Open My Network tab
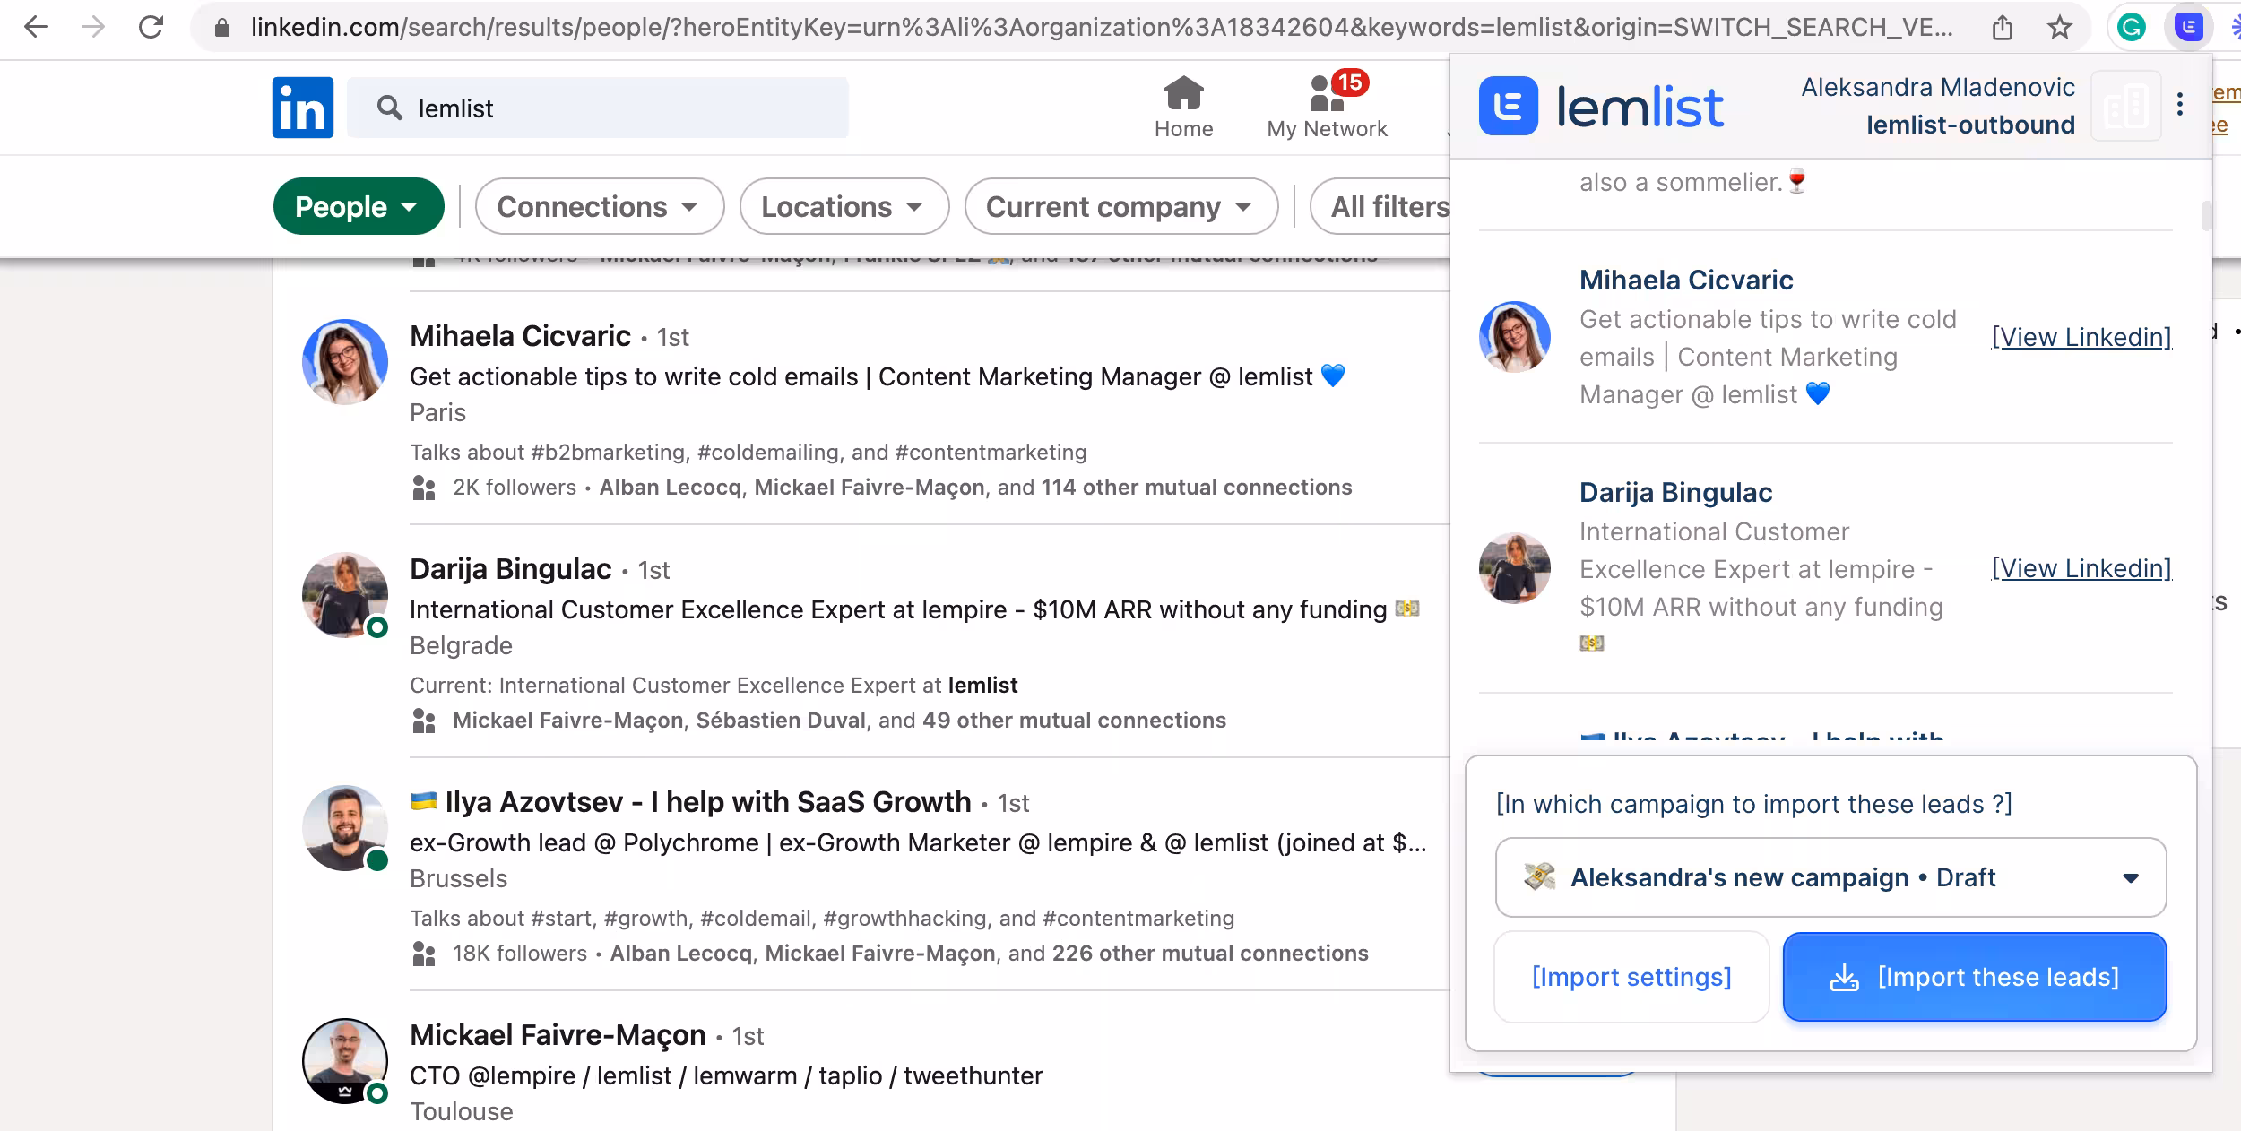The height and width of the screenshot is (1131, 2241). (x=1327, y=106)
